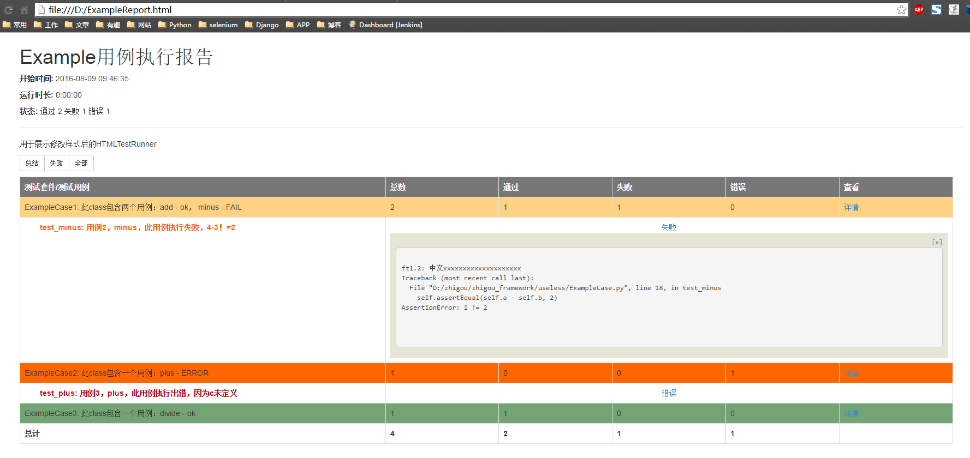Collapse the 失败 result for test_minus
The image size is (970, 458).
(669, 227)
